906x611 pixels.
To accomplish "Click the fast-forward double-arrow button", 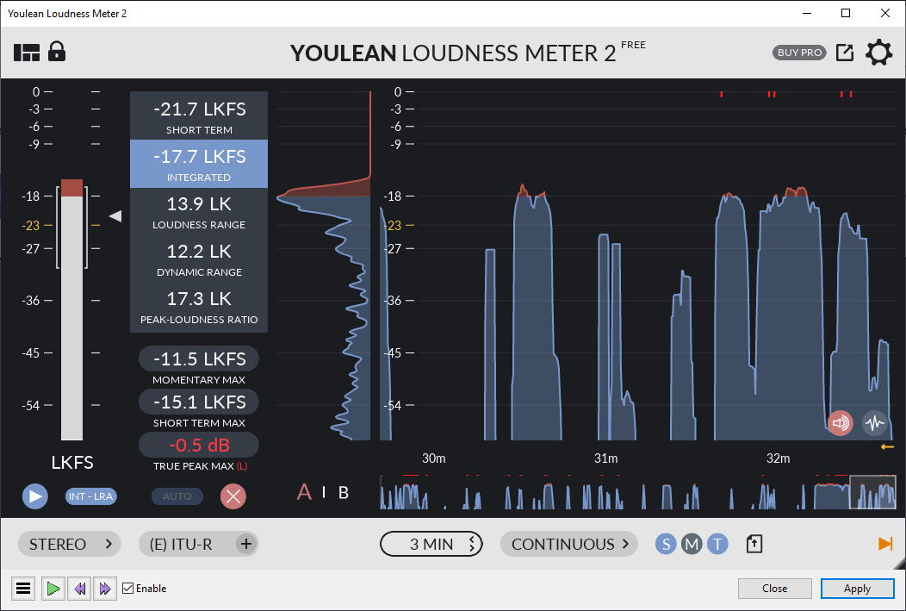I will (104, 589).
